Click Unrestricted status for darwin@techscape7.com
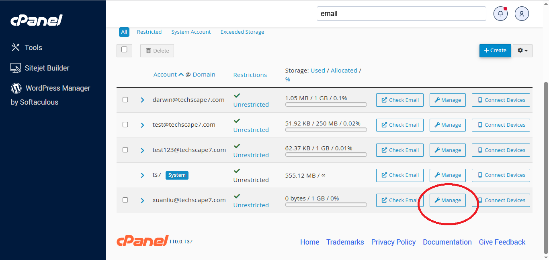The image size is (549, 261). (251, 104)
